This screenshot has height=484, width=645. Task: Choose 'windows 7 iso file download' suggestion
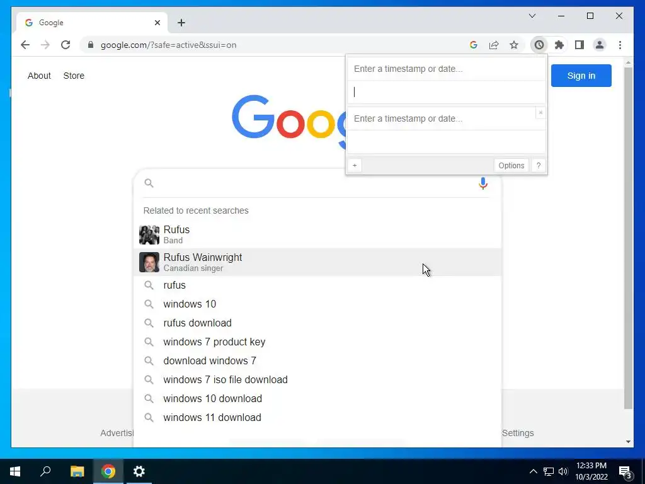pos(317,380)
